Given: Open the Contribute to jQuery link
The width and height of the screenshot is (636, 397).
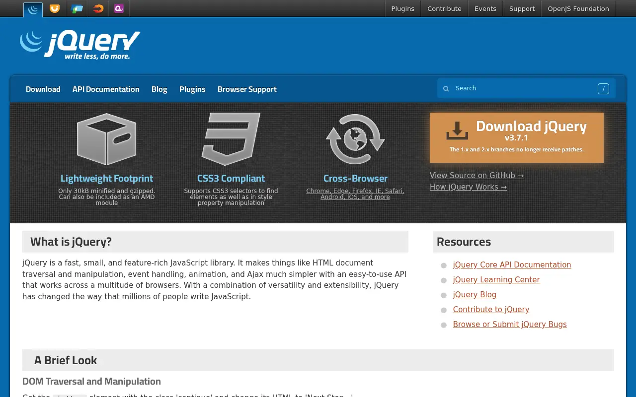Looking at the screenshot, I should [x=491, y=310].
